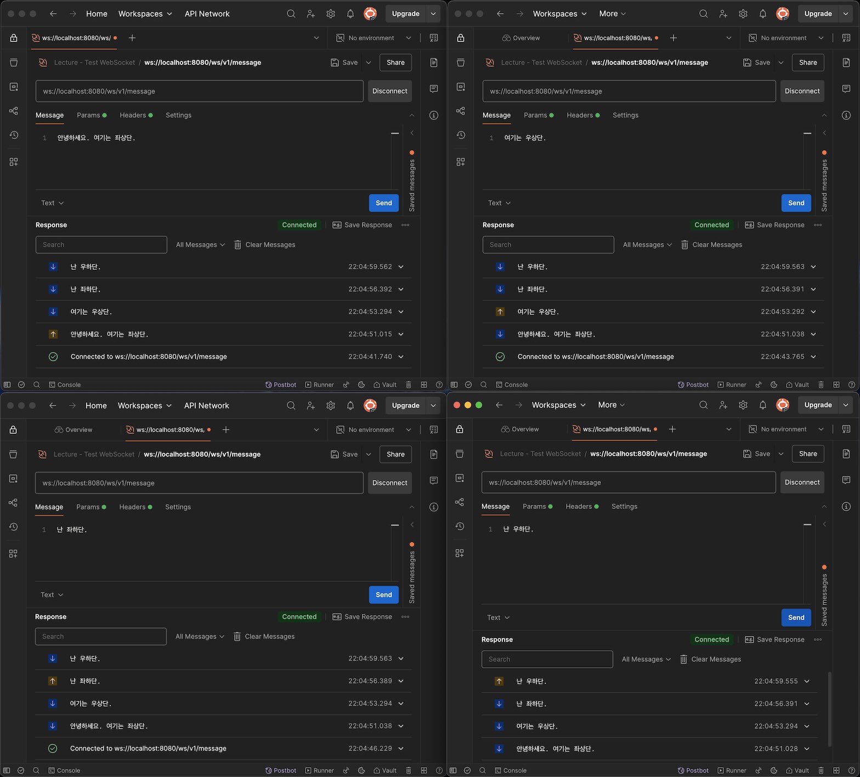
Task: Click response Search field in top-left window
Action: pyautogui.click(x=101, y=245)
